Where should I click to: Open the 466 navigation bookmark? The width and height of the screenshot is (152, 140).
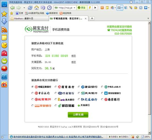[34, 13]
